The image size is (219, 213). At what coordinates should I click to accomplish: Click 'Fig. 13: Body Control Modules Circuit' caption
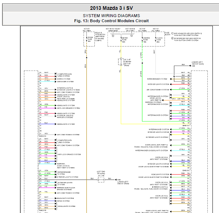[x=111, y=21]
